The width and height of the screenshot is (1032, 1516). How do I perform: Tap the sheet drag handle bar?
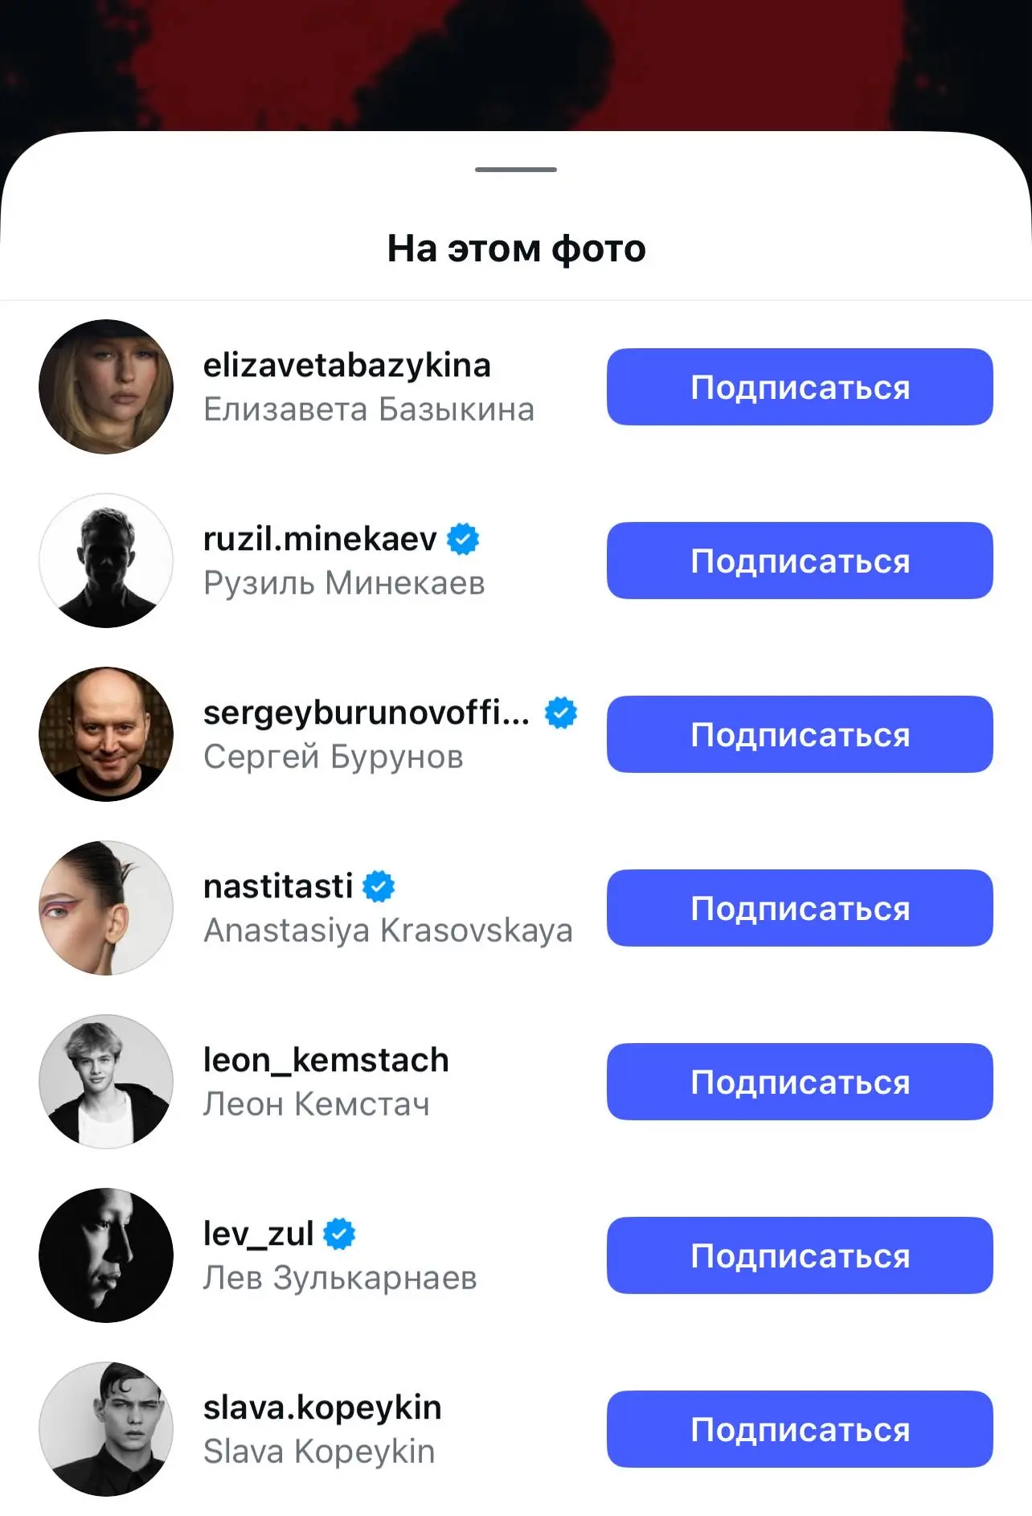[x=516, y=170]
